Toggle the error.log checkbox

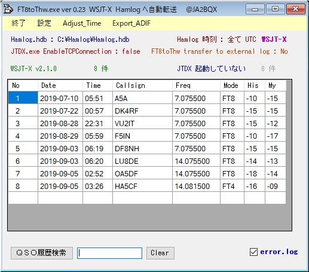[253, 252]
